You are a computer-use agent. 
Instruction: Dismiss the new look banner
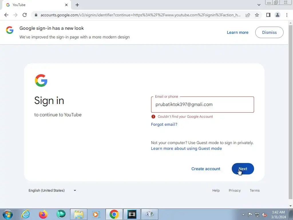click(x=269, y=32)
